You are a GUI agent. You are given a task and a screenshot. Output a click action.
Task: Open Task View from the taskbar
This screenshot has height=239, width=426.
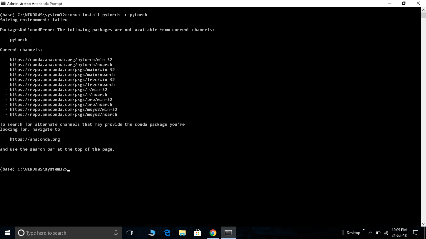pyautogui.click(x=130, y=233)
